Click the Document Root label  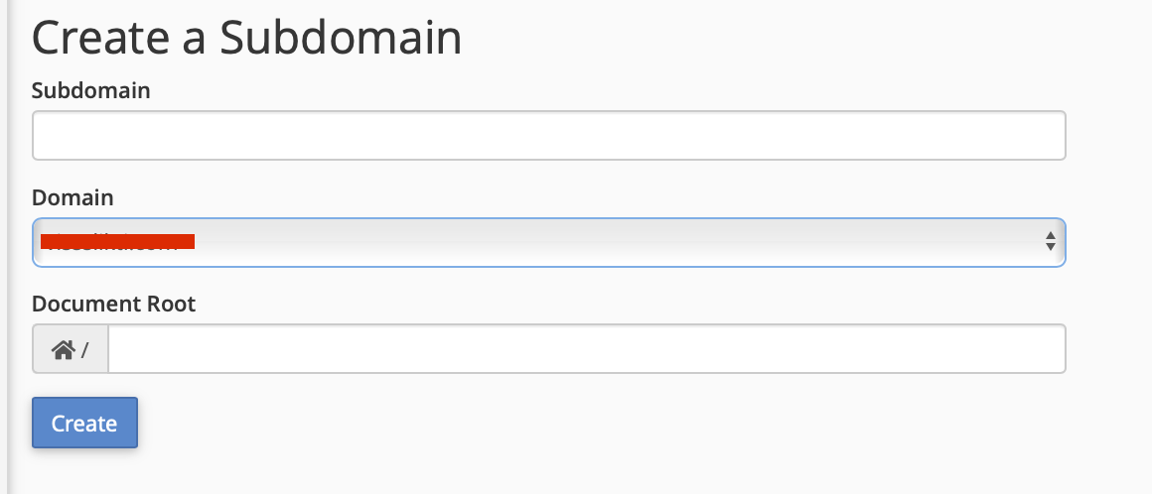click(x=113, y=304)
